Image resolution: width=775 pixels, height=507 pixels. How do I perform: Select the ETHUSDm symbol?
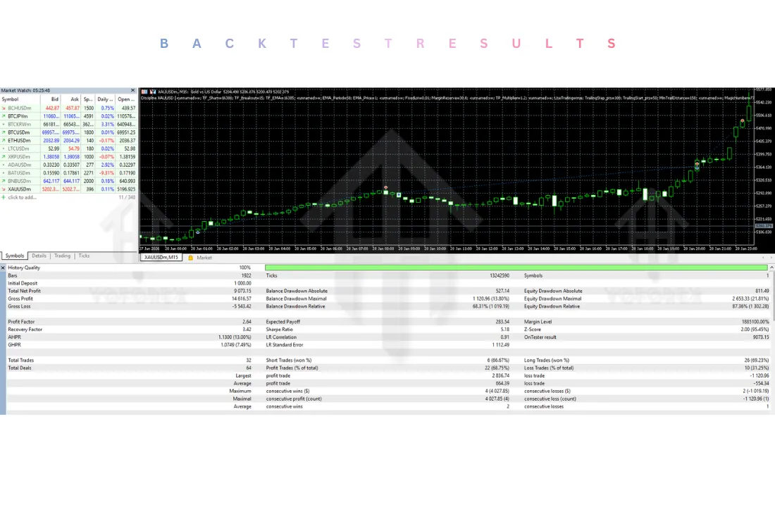[19, 140]
